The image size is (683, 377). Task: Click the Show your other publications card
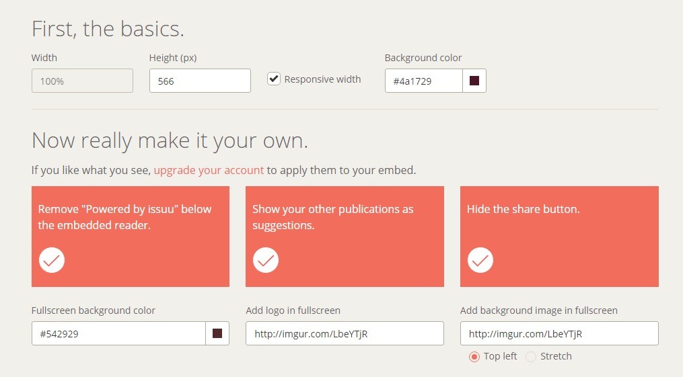[345, 237]
